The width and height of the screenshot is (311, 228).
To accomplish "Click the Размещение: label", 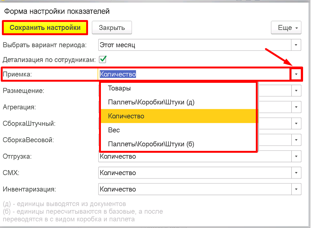I will click(23, 91).
